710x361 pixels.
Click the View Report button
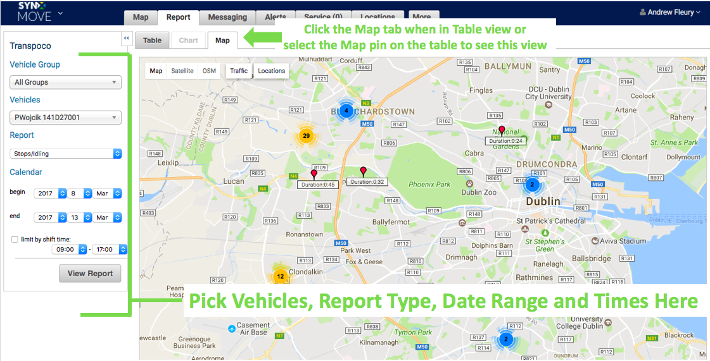click(90, 273)
